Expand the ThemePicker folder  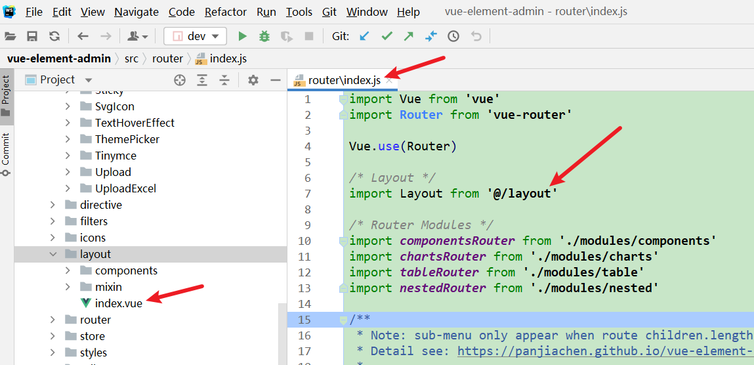pos(68,139)
